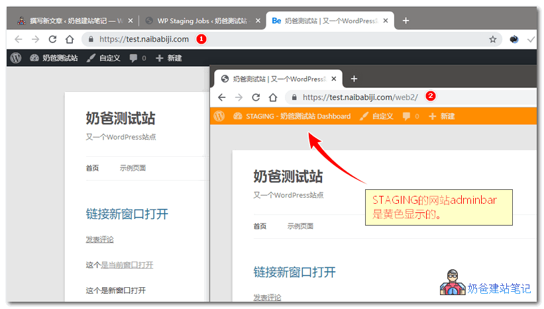This screenshot has height=309, width=544.
Task: Open the WordPress logo menu in the black admin bar
Action: coord(16,58)
